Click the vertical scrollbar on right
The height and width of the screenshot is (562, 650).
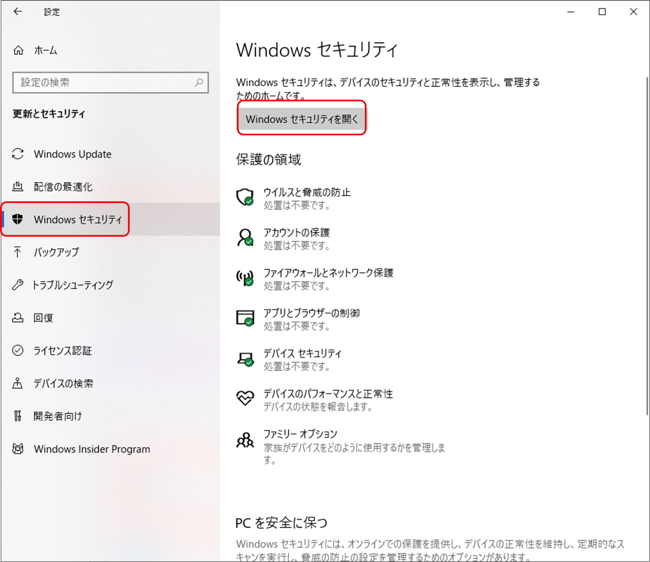point(647,246)
